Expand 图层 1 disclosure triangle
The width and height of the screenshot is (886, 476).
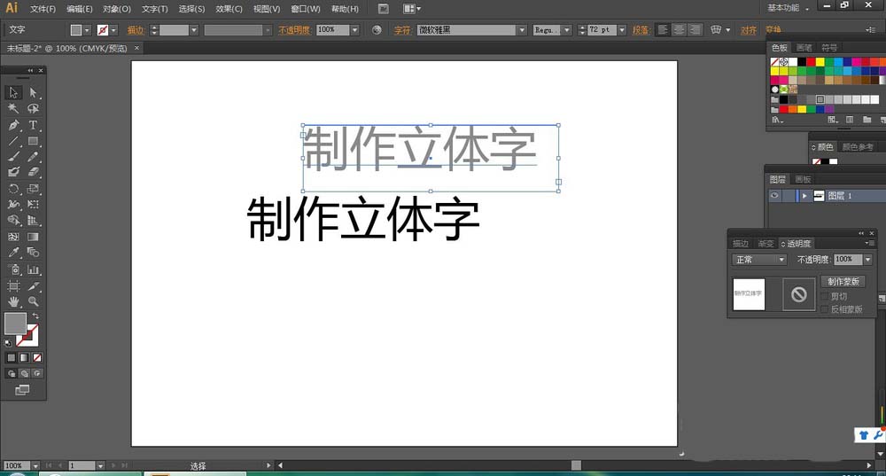click(x=804, y=196)
